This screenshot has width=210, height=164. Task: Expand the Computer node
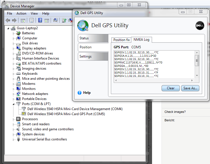tap(13, 38)
